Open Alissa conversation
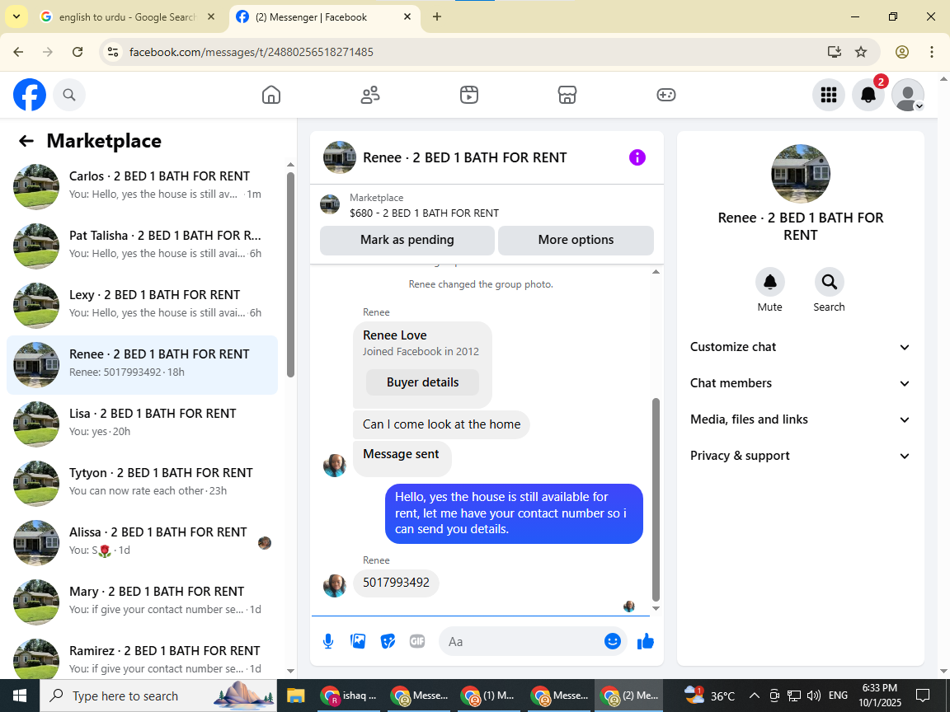 tap(143, 542)
